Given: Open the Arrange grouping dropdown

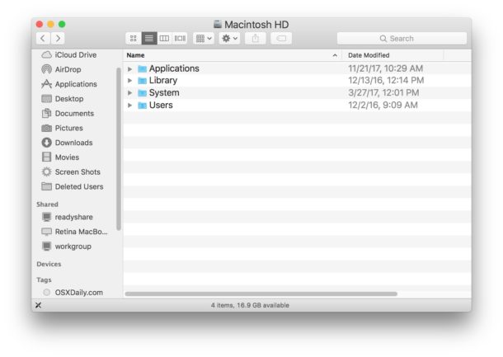Looking at the screenshot, I should 204,39.
